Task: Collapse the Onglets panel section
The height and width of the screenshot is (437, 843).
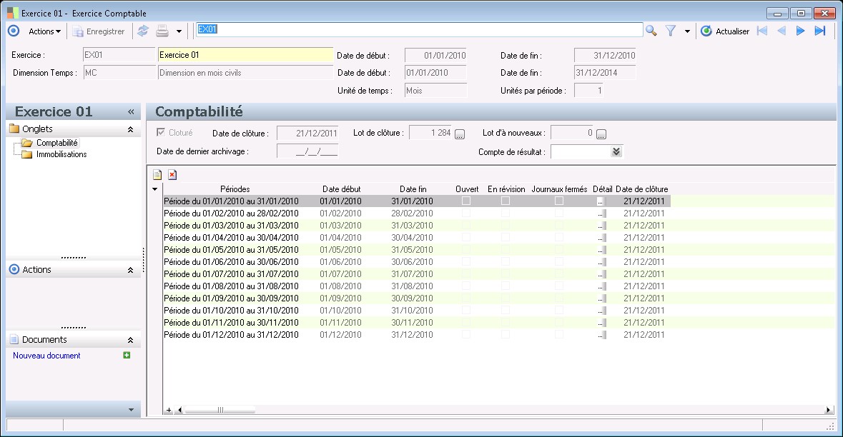Action: [130, 129]
